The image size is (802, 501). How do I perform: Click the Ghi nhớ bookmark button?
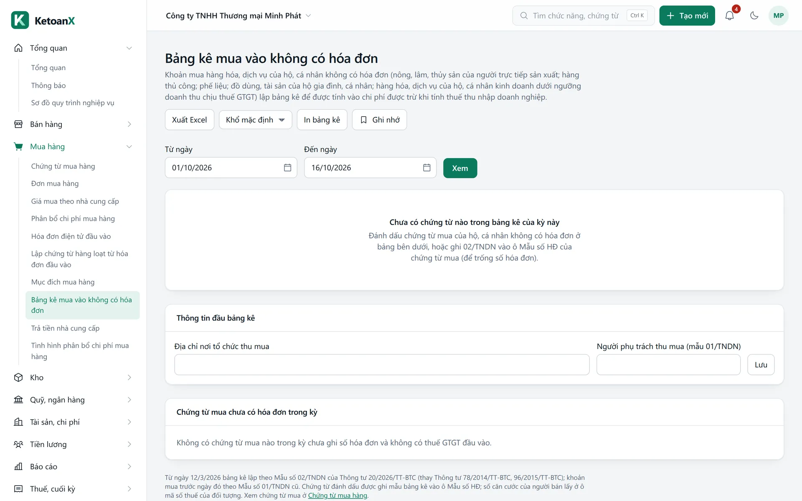[379, 120]
